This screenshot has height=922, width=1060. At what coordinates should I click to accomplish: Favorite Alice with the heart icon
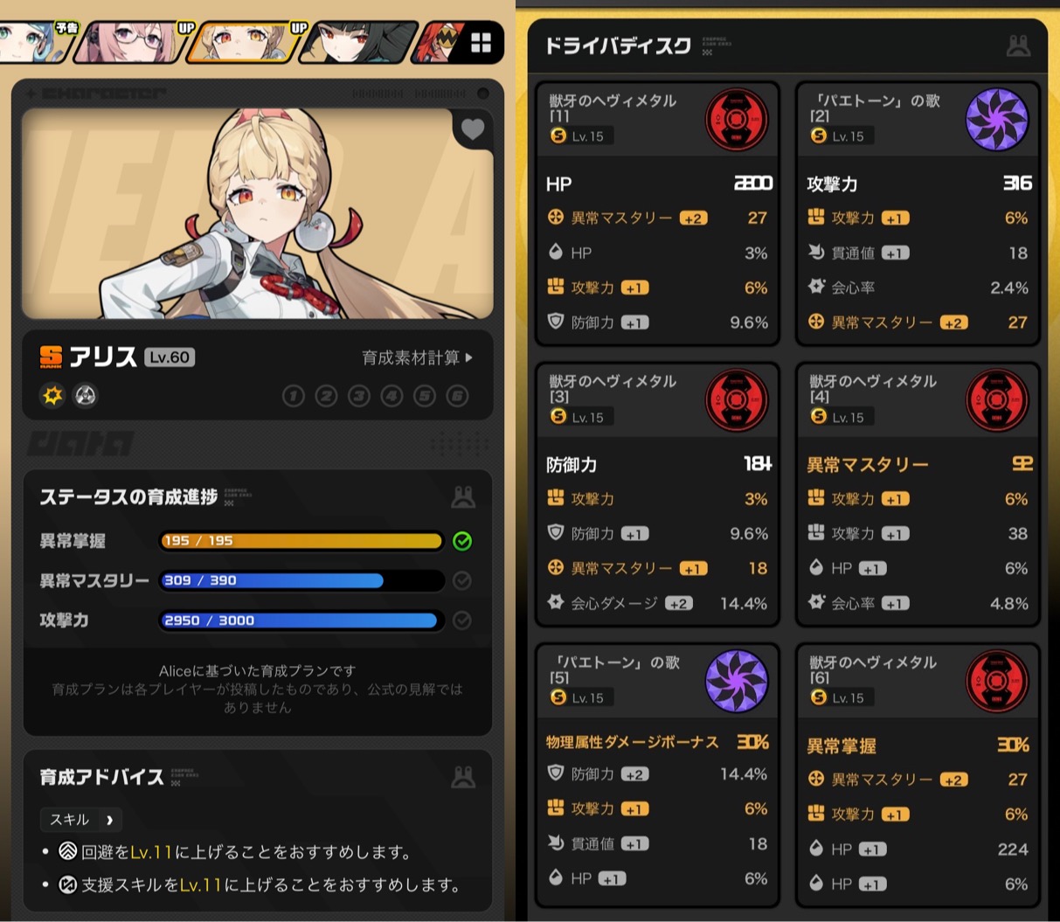pos(473,129)
